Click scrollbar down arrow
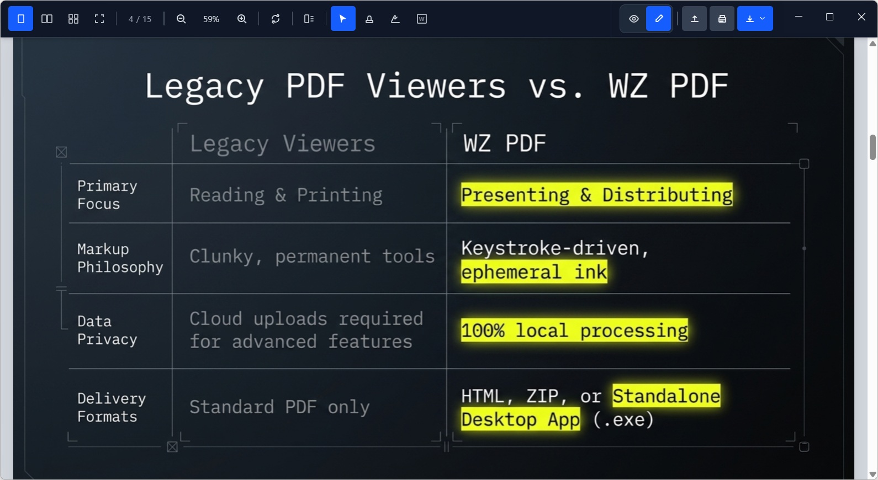Screen dimensions: 878x480 click(x=872, y=474)
